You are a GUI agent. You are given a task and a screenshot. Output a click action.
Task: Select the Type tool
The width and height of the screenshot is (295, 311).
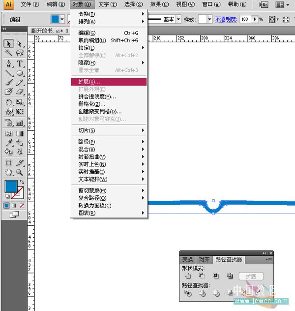click(x=19, y=63)
